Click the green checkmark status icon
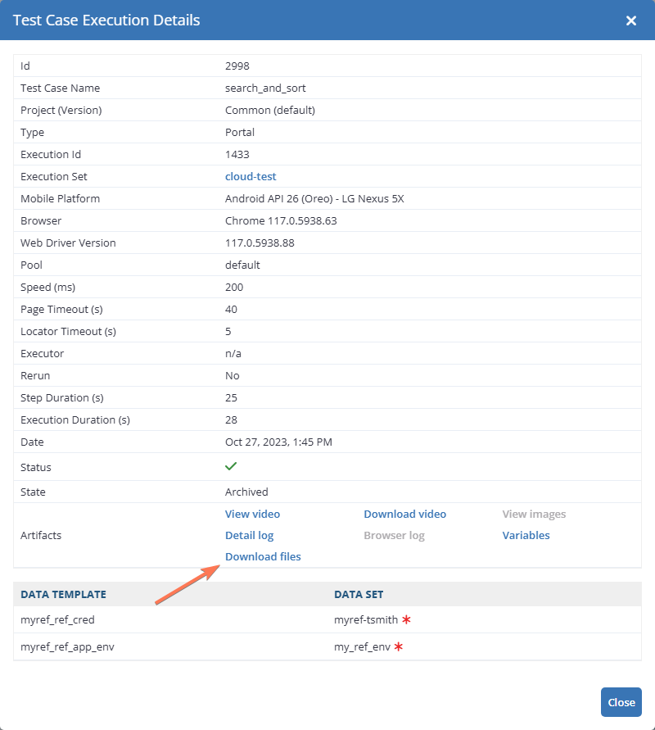The width and height of the screenshot is (655, 730). tap(231, 466)
